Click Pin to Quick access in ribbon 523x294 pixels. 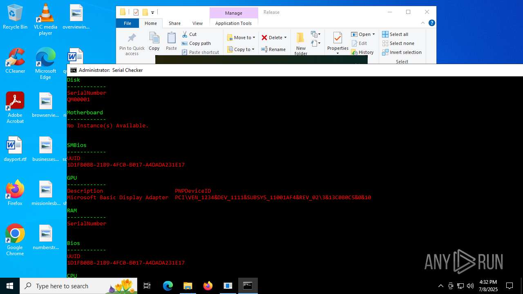tap(132, 44)
